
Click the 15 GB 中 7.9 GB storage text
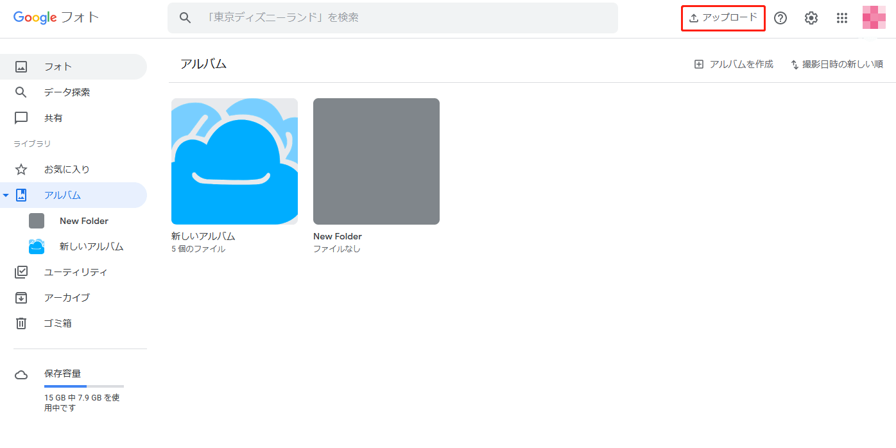(82, 402)
